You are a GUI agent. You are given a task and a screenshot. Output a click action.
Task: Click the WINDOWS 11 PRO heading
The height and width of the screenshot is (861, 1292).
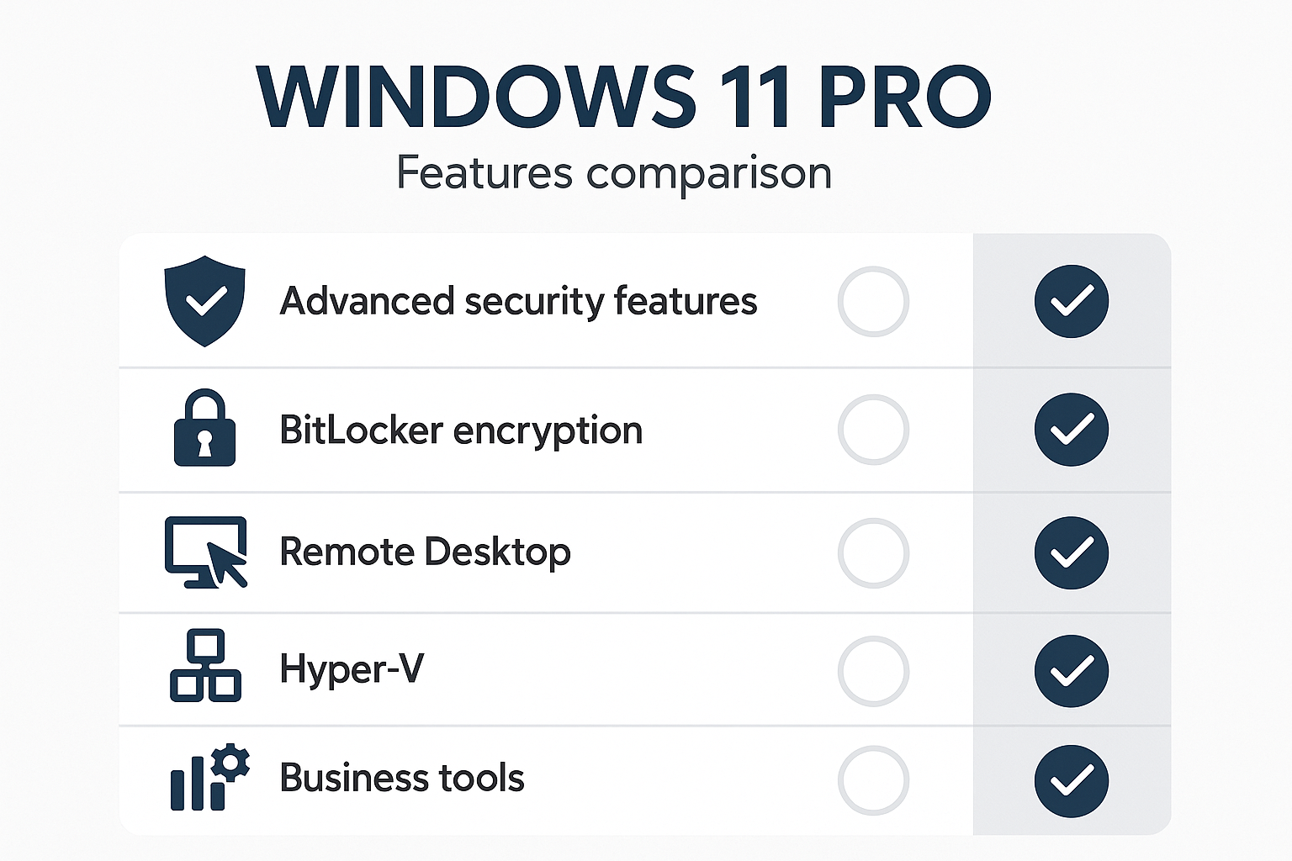point(623,96)
